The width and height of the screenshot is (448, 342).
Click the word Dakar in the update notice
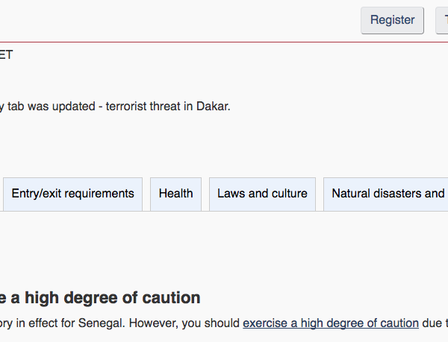pyautogui.click(x=213, y=107)
